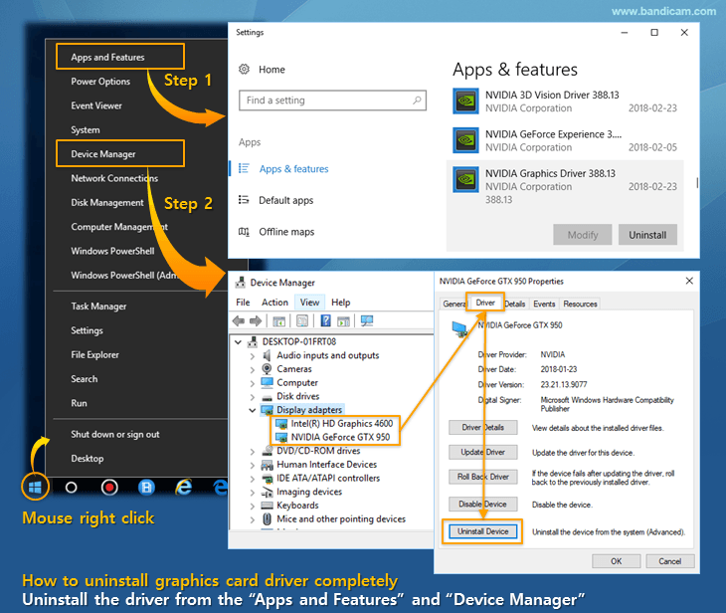Switch to the Driver tab in Properties
The image size is (726, 613).
485,303
